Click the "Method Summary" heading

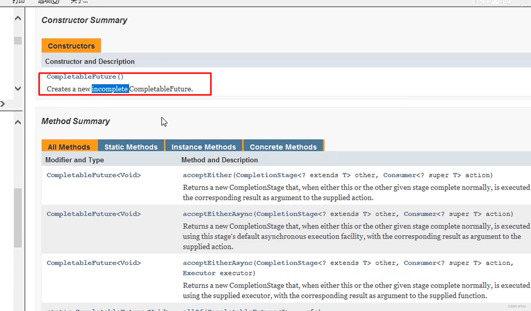[x=76, y=121]
